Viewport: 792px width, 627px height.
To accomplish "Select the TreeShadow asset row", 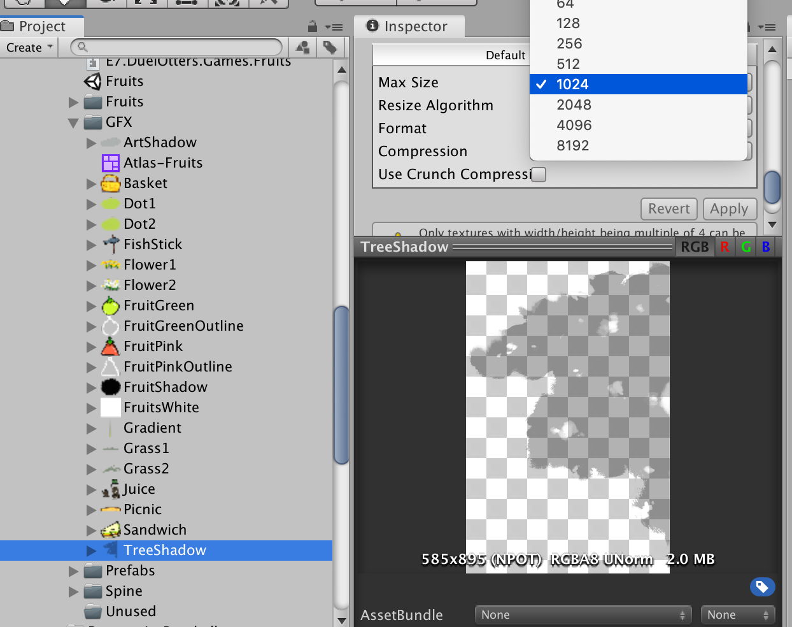I will (x=166, y=551).
